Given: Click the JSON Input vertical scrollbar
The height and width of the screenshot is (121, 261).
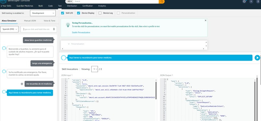Looking at the screenshot, I should coord(156,91).
